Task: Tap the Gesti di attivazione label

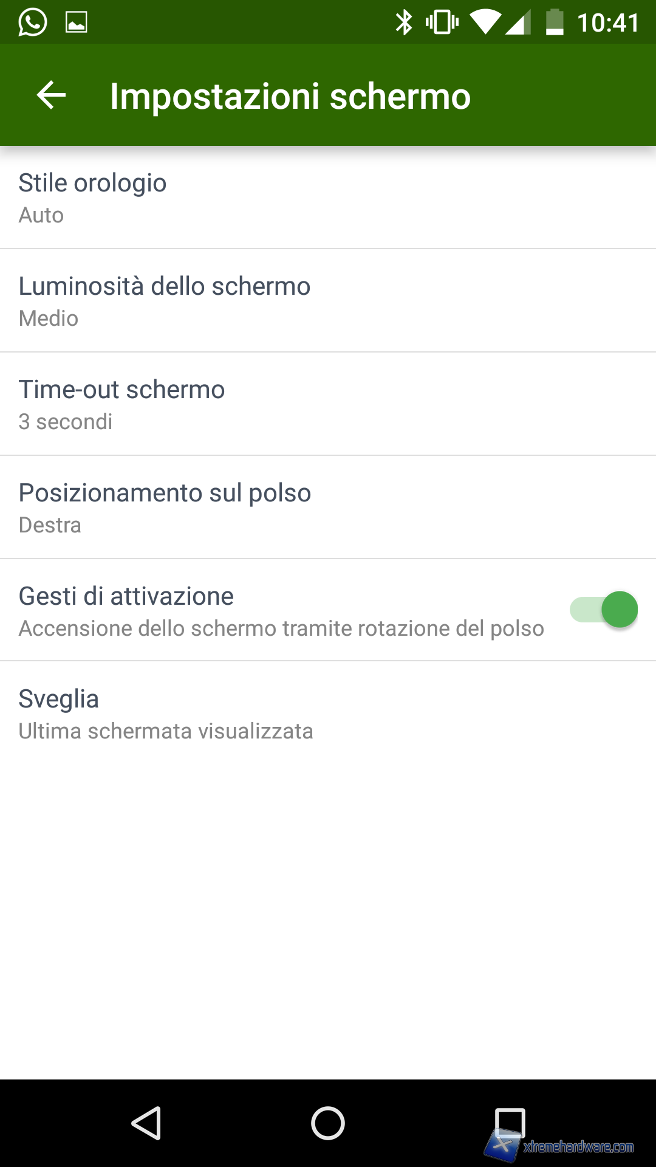Action: click(x=126, y=596)
